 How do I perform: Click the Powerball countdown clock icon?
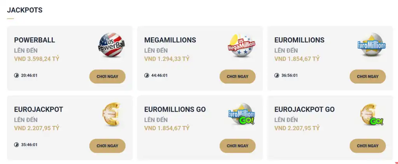16,75
